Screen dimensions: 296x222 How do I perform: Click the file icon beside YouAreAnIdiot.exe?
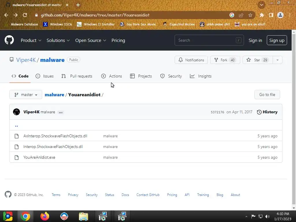[16, 158]
